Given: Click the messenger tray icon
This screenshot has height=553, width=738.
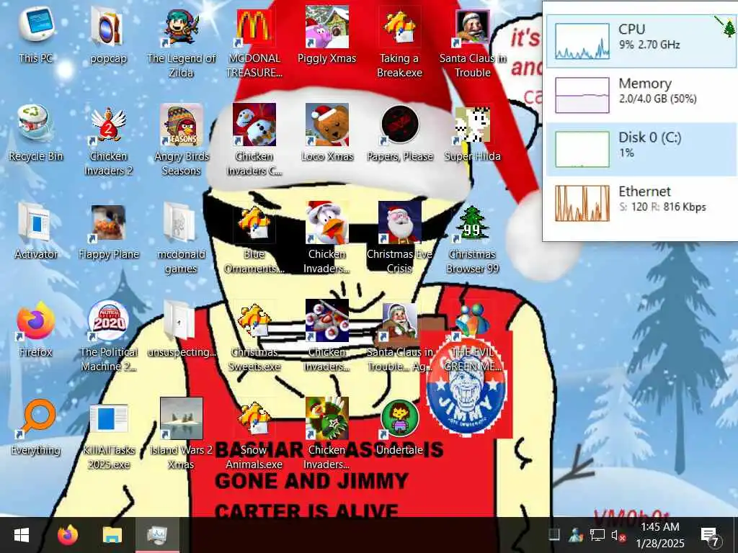Looking at the screenshot, I should (576, 535).
